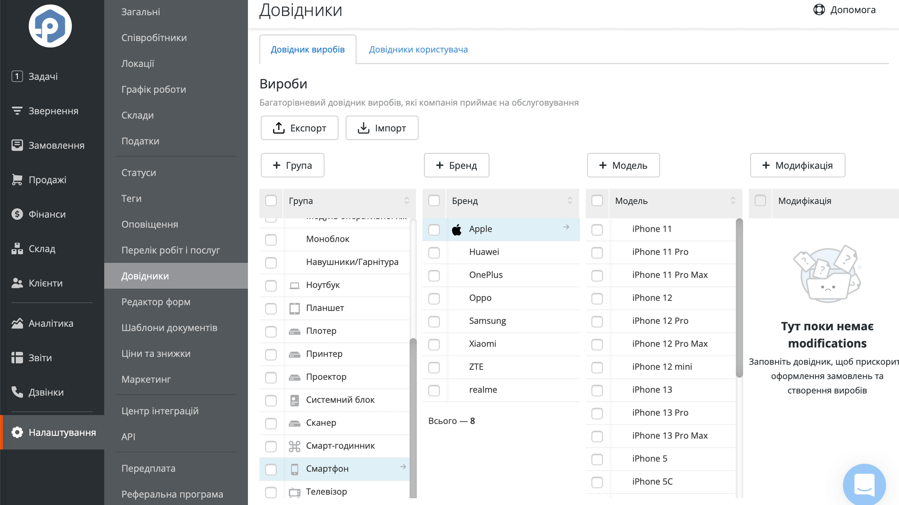Click Налаштування gear icon
Screen dimensions: 899x505
click(17, 432)
